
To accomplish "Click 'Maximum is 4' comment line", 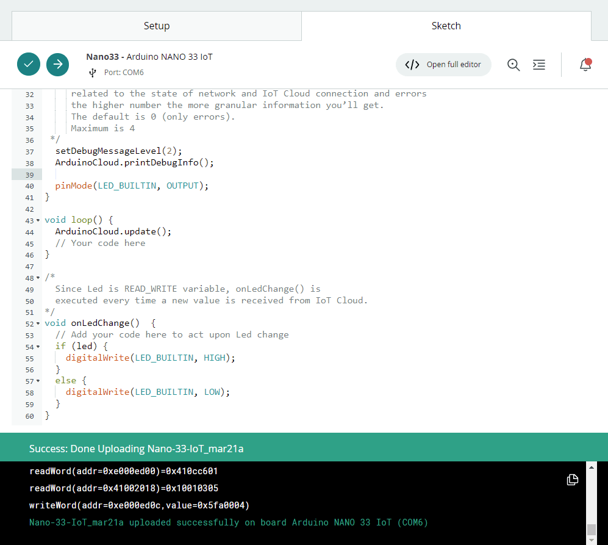I will pyautogui.click(x=102, y=129).
